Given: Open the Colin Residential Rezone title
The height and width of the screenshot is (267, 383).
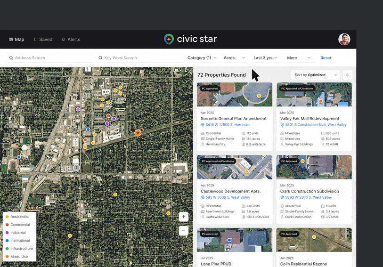Looking at the screenshot, I should 303,264.
